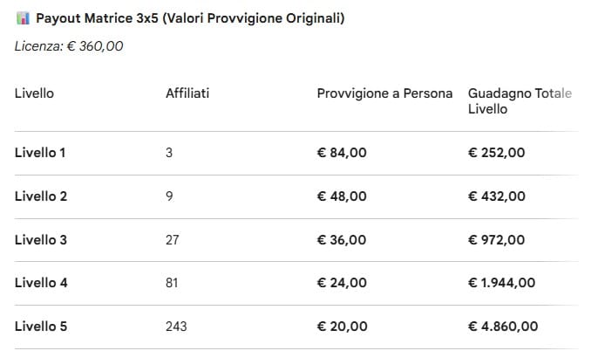Select the € 84,00 commission cell
Image resolution: width=598 pixels, height=351 pixels.
(342, 153)
